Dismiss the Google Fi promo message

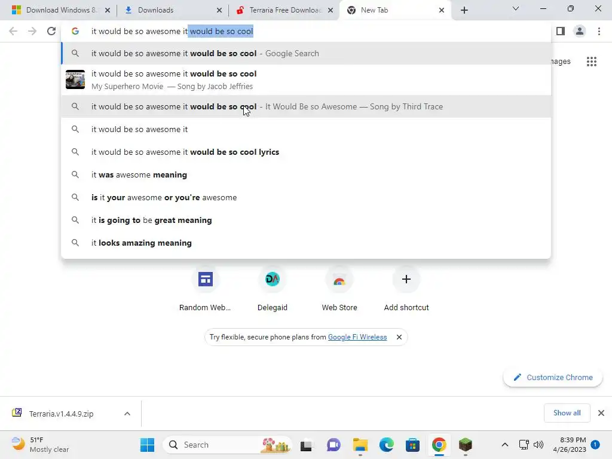(399, 337)
